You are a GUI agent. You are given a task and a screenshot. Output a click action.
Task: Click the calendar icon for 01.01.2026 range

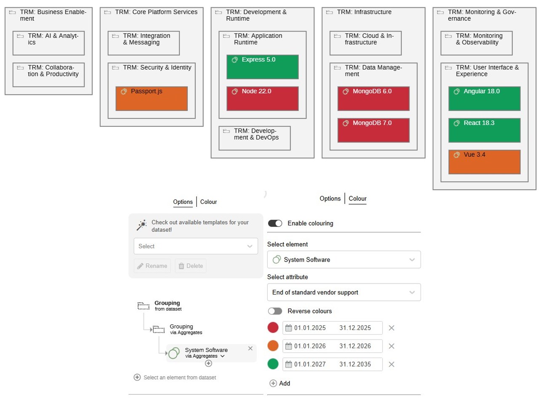pyautogui.click(x=289, y=346)
